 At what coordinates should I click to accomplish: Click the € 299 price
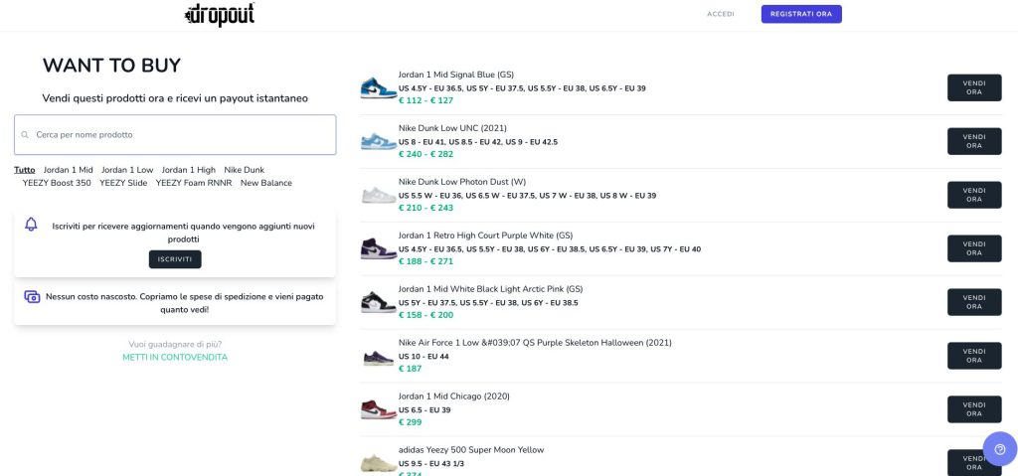[x=411, y=422]
